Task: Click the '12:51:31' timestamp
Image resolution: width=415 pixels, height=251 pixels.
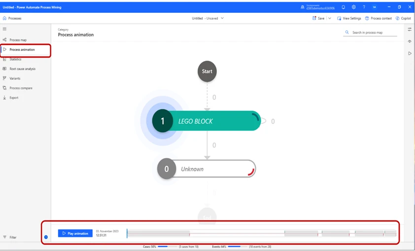Action: coord(101,235)
